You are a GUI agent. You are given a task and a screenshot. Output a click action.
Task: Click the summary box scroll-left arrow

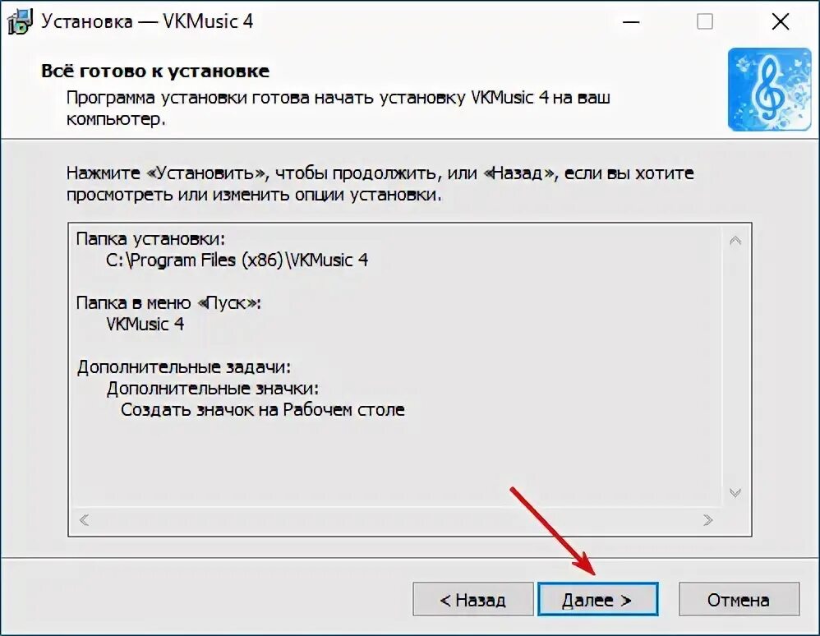[x=84, y=520]
